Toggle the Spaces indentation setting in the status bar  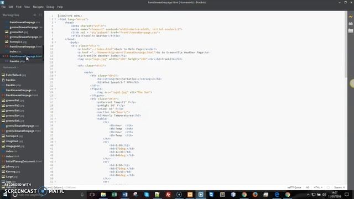point(339,187)
